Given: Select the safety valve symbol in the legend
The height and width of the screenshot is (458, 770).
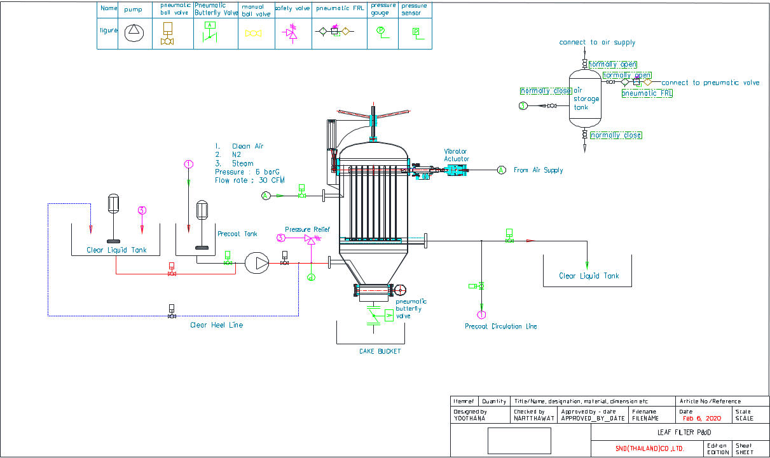Looking at the screenshot, I should point(292,32).
